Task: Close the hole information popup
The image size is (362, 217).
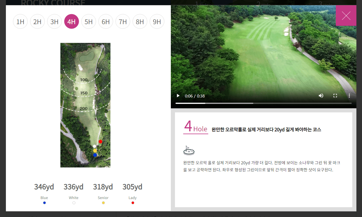Action: tap(346, 16)
